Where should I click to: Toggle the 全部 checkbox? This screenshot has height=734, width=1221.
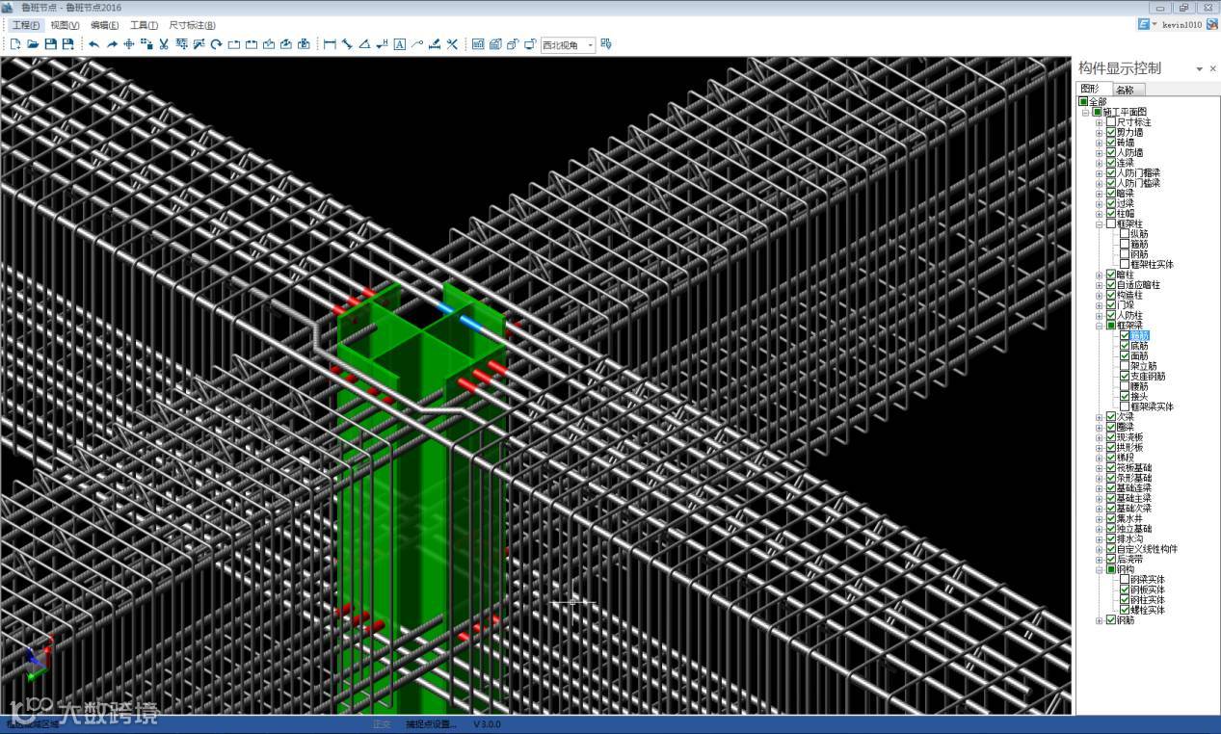tap(1083, 101)
